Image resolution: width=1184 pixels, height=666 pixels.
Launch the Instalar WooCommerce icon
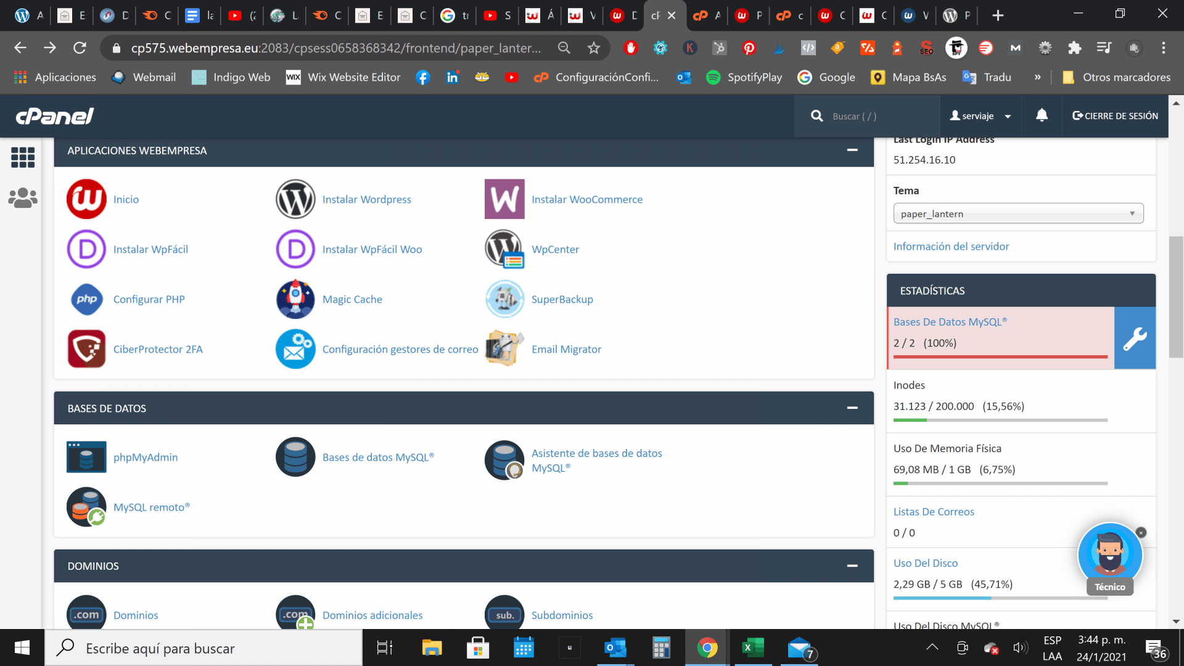pyautogui.click(x=504, y=199)
